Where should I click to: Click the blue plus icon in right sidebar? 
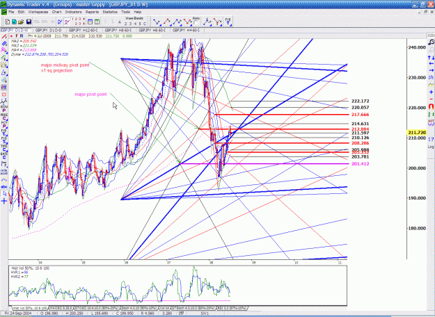[x=431, y=92]
